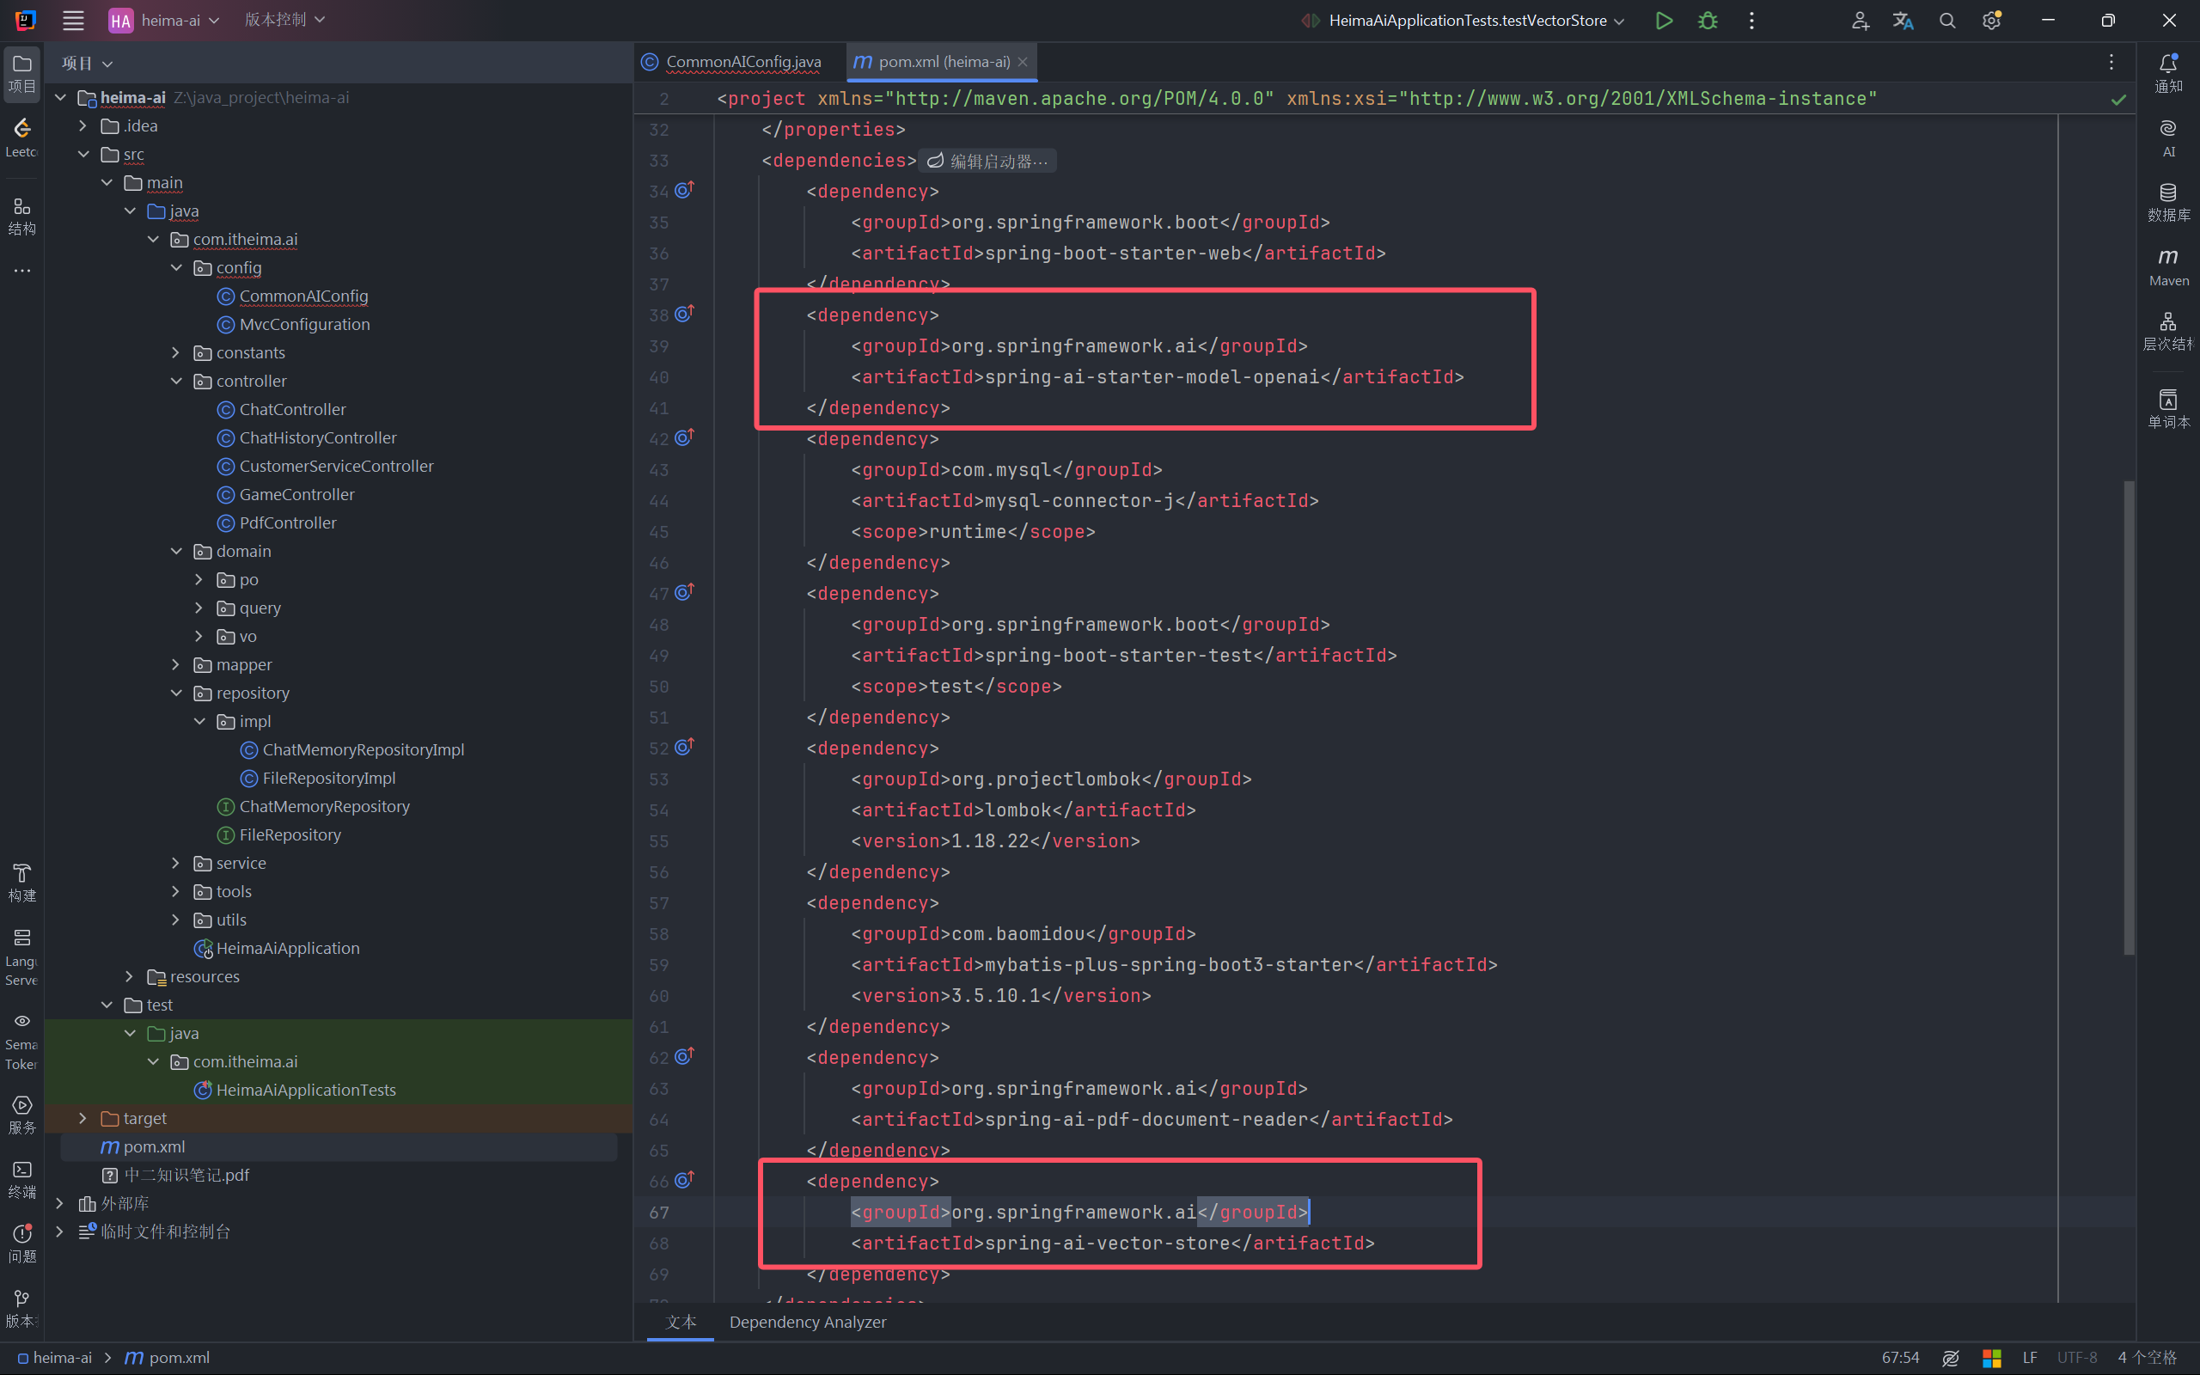Image resolution: width=2200 pixels, height=1375 pixels.
Task: Expand the target folder
Action: pyautogui.click(x=82, y=1118)
